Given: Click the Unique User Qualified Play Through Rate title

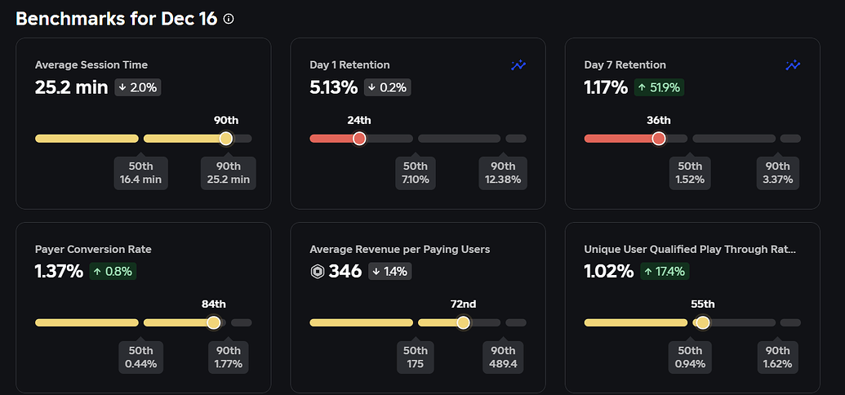Looking at the screenshot, I should [x=689, y=250].
